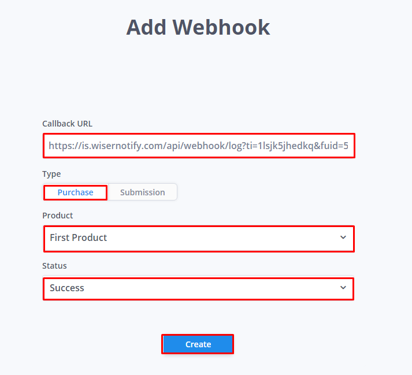Click the Create button

(x=198, y=344)
